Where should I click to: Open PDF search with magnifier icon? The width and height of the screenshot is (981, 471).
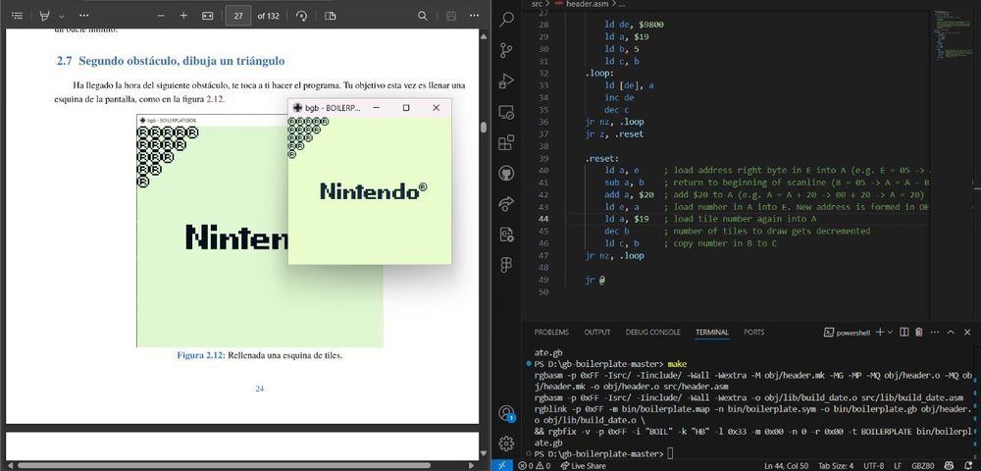pos(423,16)
